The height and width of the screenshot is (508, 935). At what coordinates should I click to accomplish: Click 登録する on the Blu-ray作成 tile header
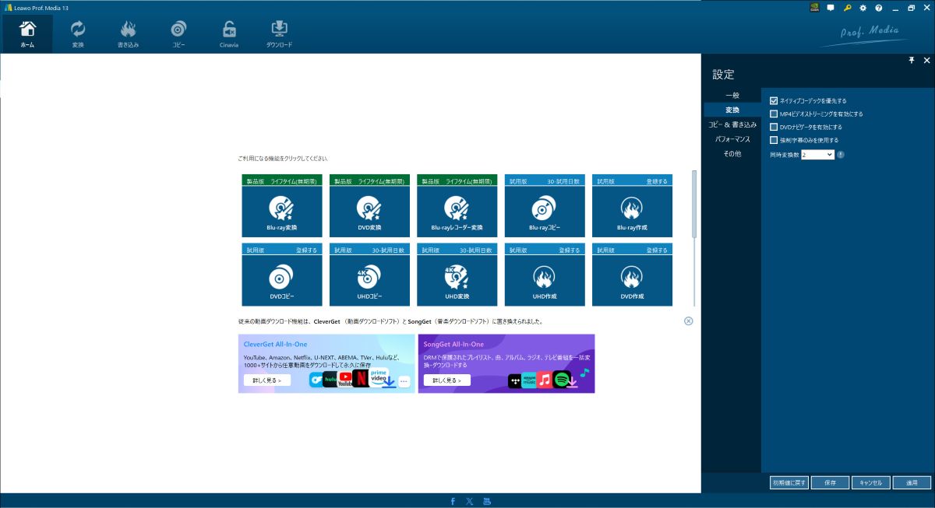657,181
